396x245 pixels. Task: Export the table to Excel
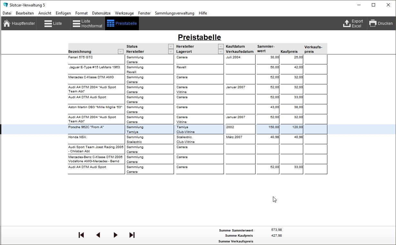pos(353,24)
